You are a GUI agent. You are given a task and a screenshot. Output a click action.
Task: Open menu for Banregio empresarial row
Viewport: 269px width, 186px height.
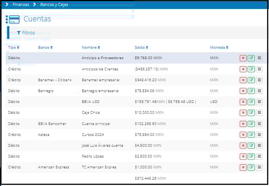pos(259,91)
